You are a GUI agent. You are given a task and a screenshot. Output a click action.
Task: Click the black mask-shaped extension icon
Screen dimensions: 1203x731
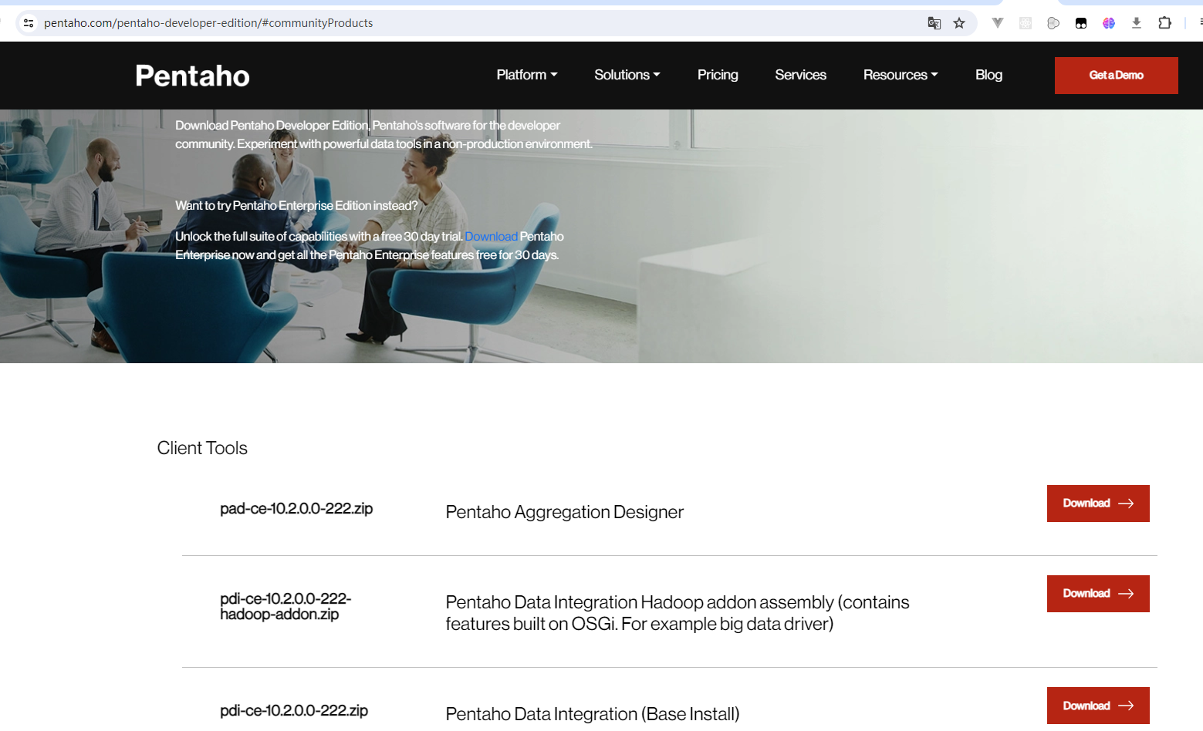1081,23
